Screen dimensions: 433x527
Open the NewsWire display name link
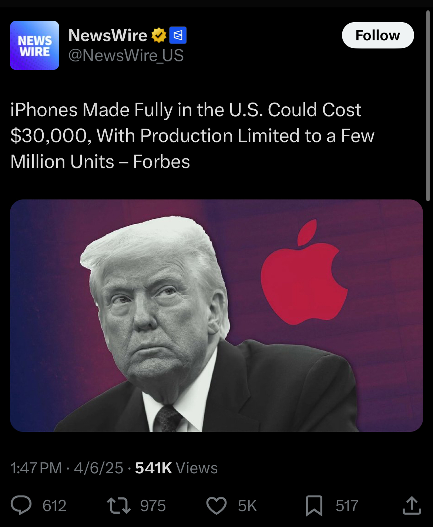coord(108,36)
